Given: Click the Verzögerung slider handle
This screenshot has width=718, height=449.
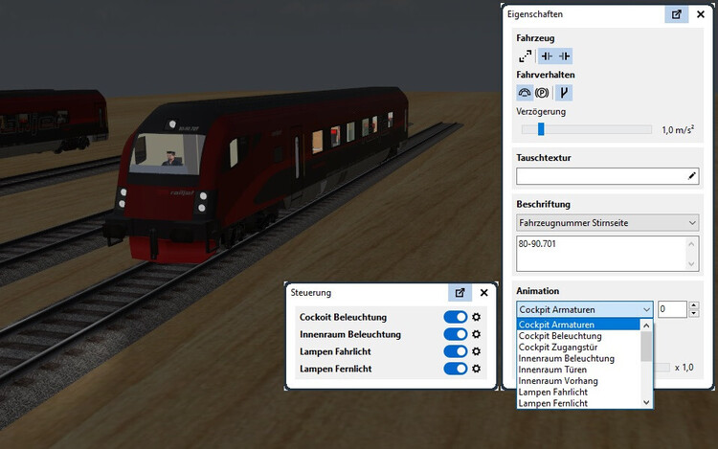Looking at the screenshot, I should point(541,129).
